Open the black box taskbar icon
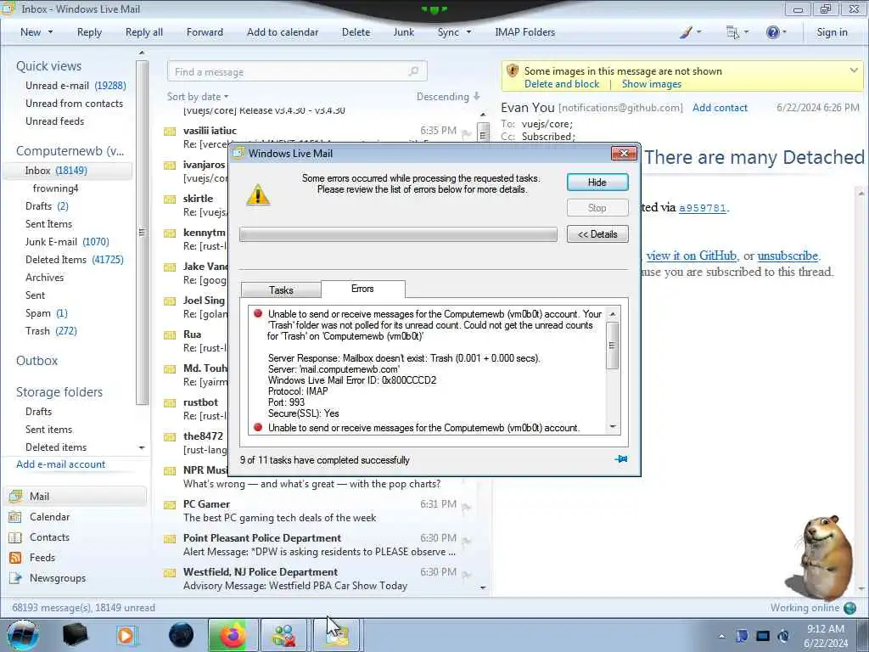The width and height of the screenshot is (869, 652). point(75,635)
